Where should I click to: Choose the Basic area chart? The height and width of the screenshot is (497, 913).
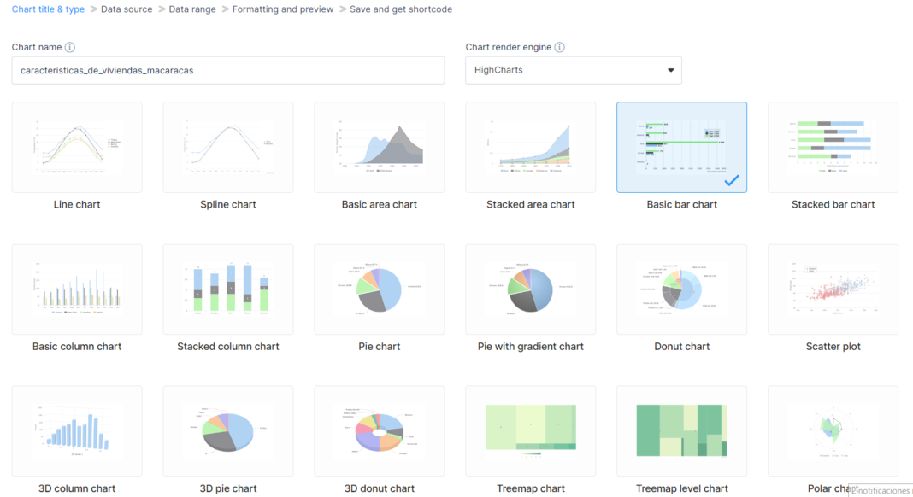point(379,147)
